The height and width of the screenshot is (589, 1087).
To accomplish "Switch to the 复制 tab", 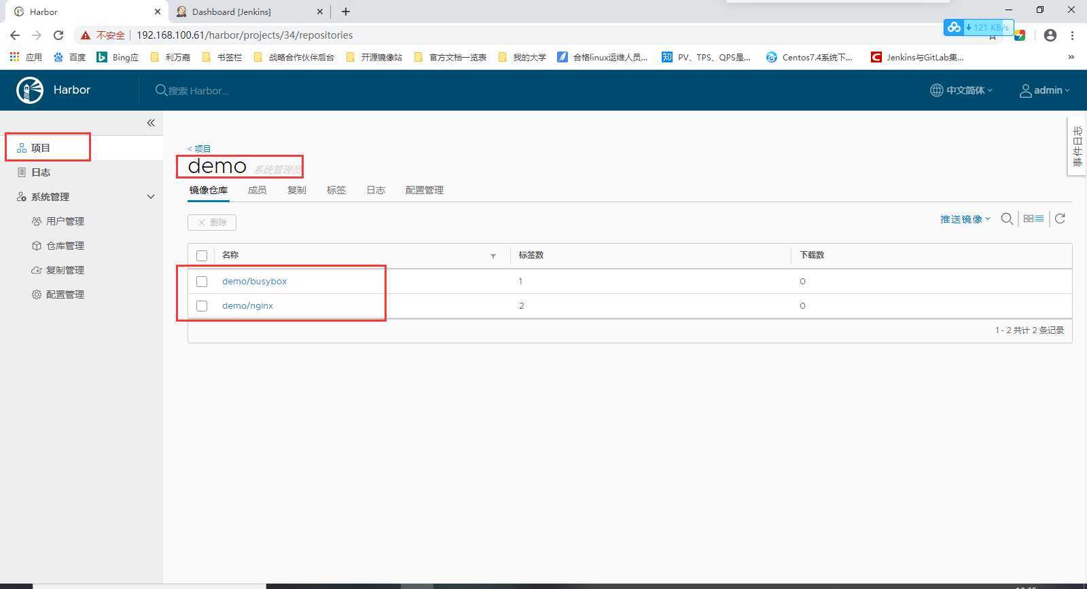I will 297,190.
